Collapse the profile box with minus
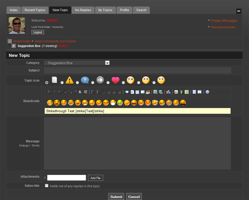Image resolution: width=249 pixels, height=200 pixels. 239,11
